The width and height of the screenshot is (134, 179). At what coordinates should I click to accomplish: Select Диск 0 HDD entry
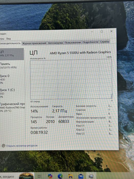click(12, 79)
